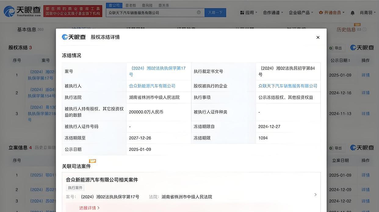This screenshot has height=212, width=379.
Task: Open case number link (2024)湘02法执执保字第17号 in dialog
Action: point(157,71)
